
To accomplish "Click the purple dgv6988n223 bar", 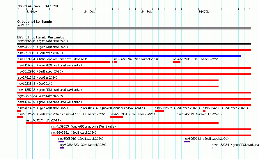I will (x=62, y=148).
